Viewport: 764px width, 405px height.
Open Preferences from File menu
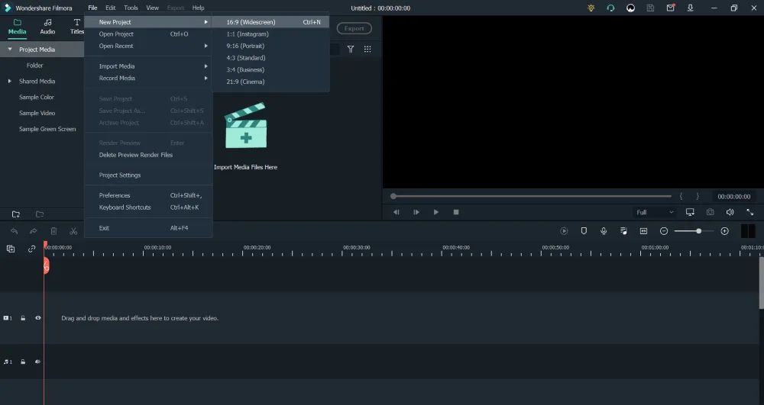pyautogui.click(x=148, y=195)
